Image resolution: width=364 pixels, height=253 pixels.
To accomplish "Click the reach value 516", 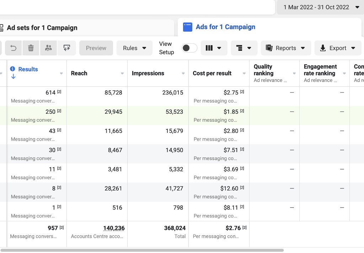I will (x=117, y=208).
